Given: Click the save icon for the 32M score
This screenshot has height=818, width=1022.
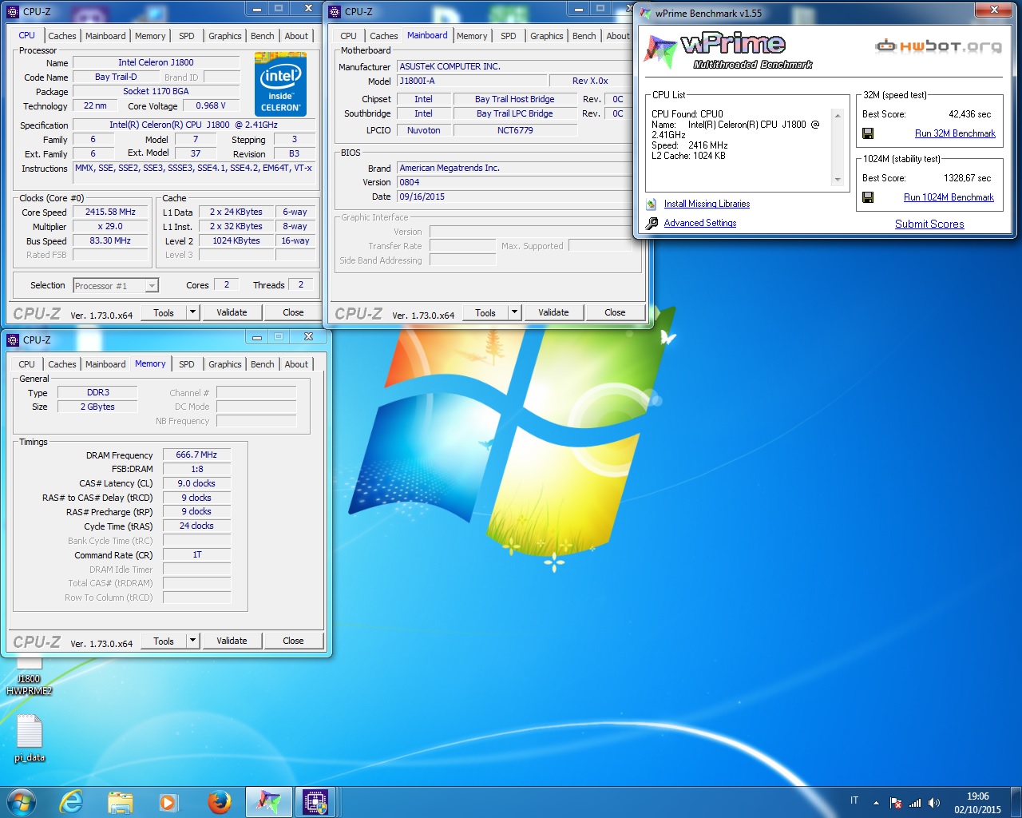Looking at the screenshot, I should click(x=868, y=133).
